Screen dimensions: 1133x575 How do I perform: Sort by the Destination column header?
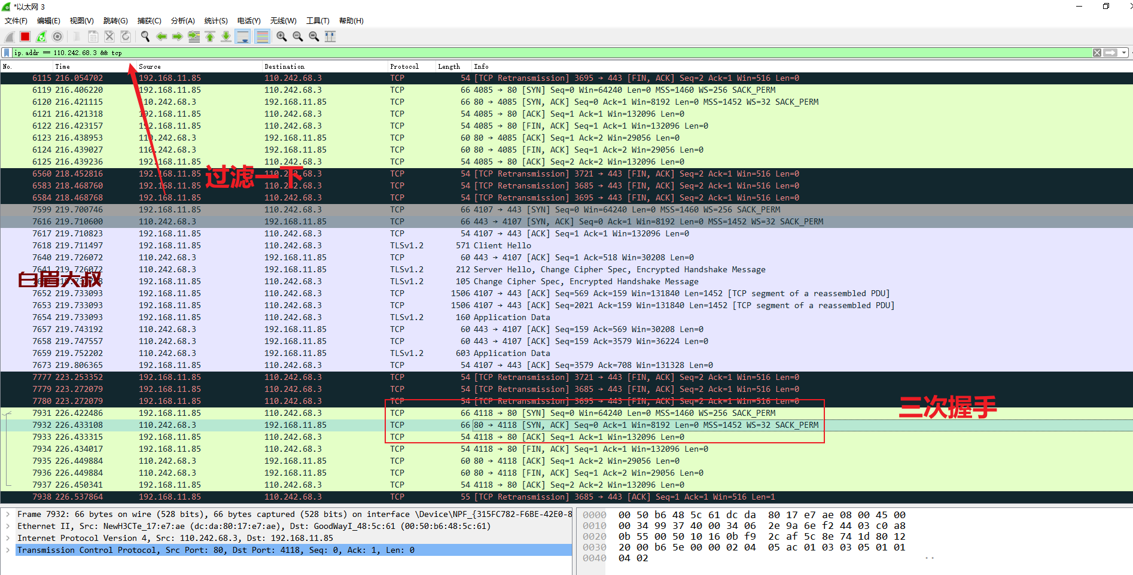[325, 66]
